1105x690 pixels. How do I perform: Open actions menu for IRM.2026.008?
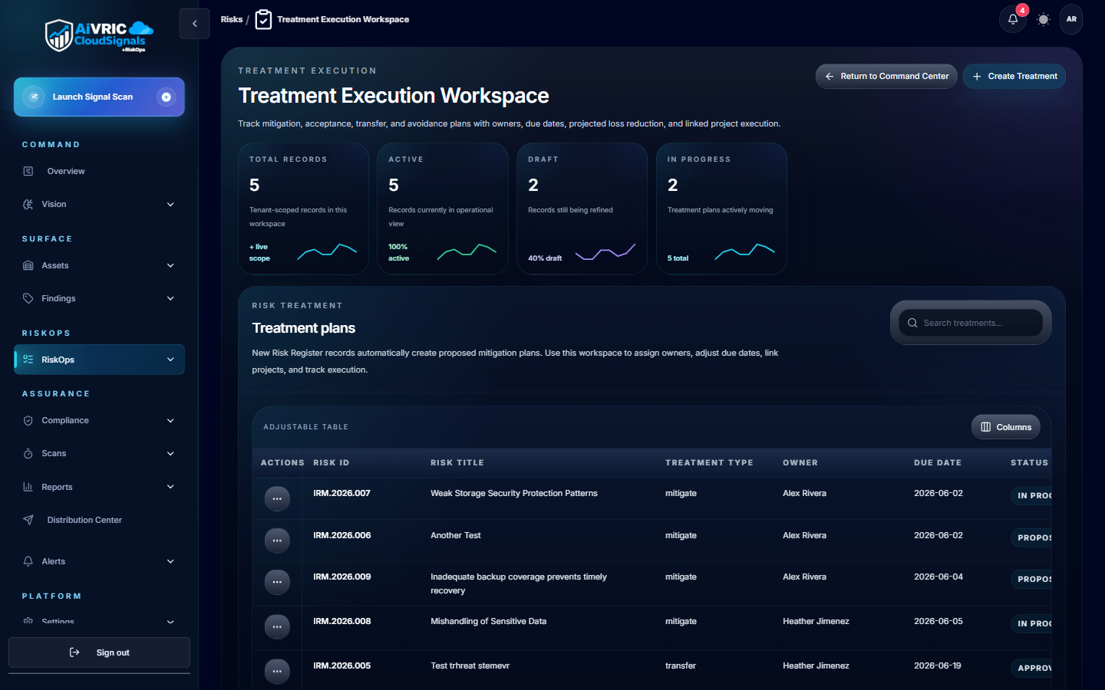(x=277, y=626)
